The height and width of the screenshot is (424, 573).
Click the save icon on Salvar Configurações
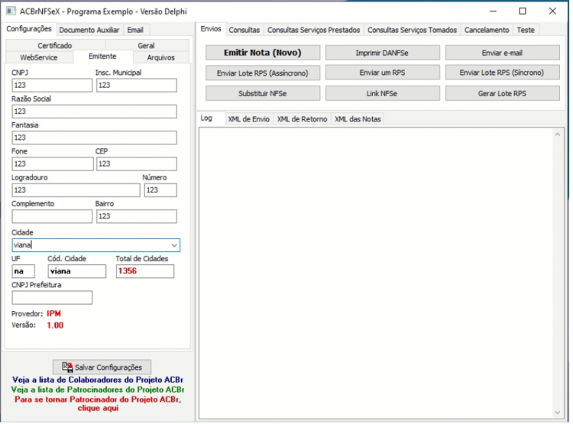(67, 367)
